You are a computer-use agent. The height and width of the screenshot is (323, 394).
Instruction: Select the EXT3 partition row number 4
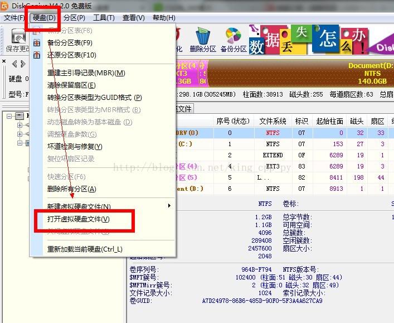coord(285,166)
